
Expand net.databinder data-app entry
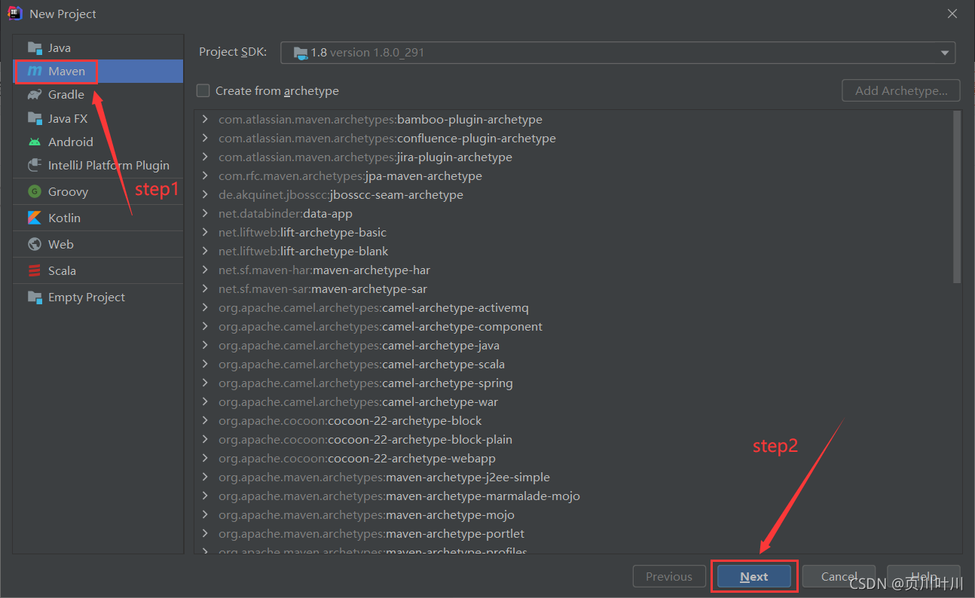pyautogui.click(x=205, y=213)
